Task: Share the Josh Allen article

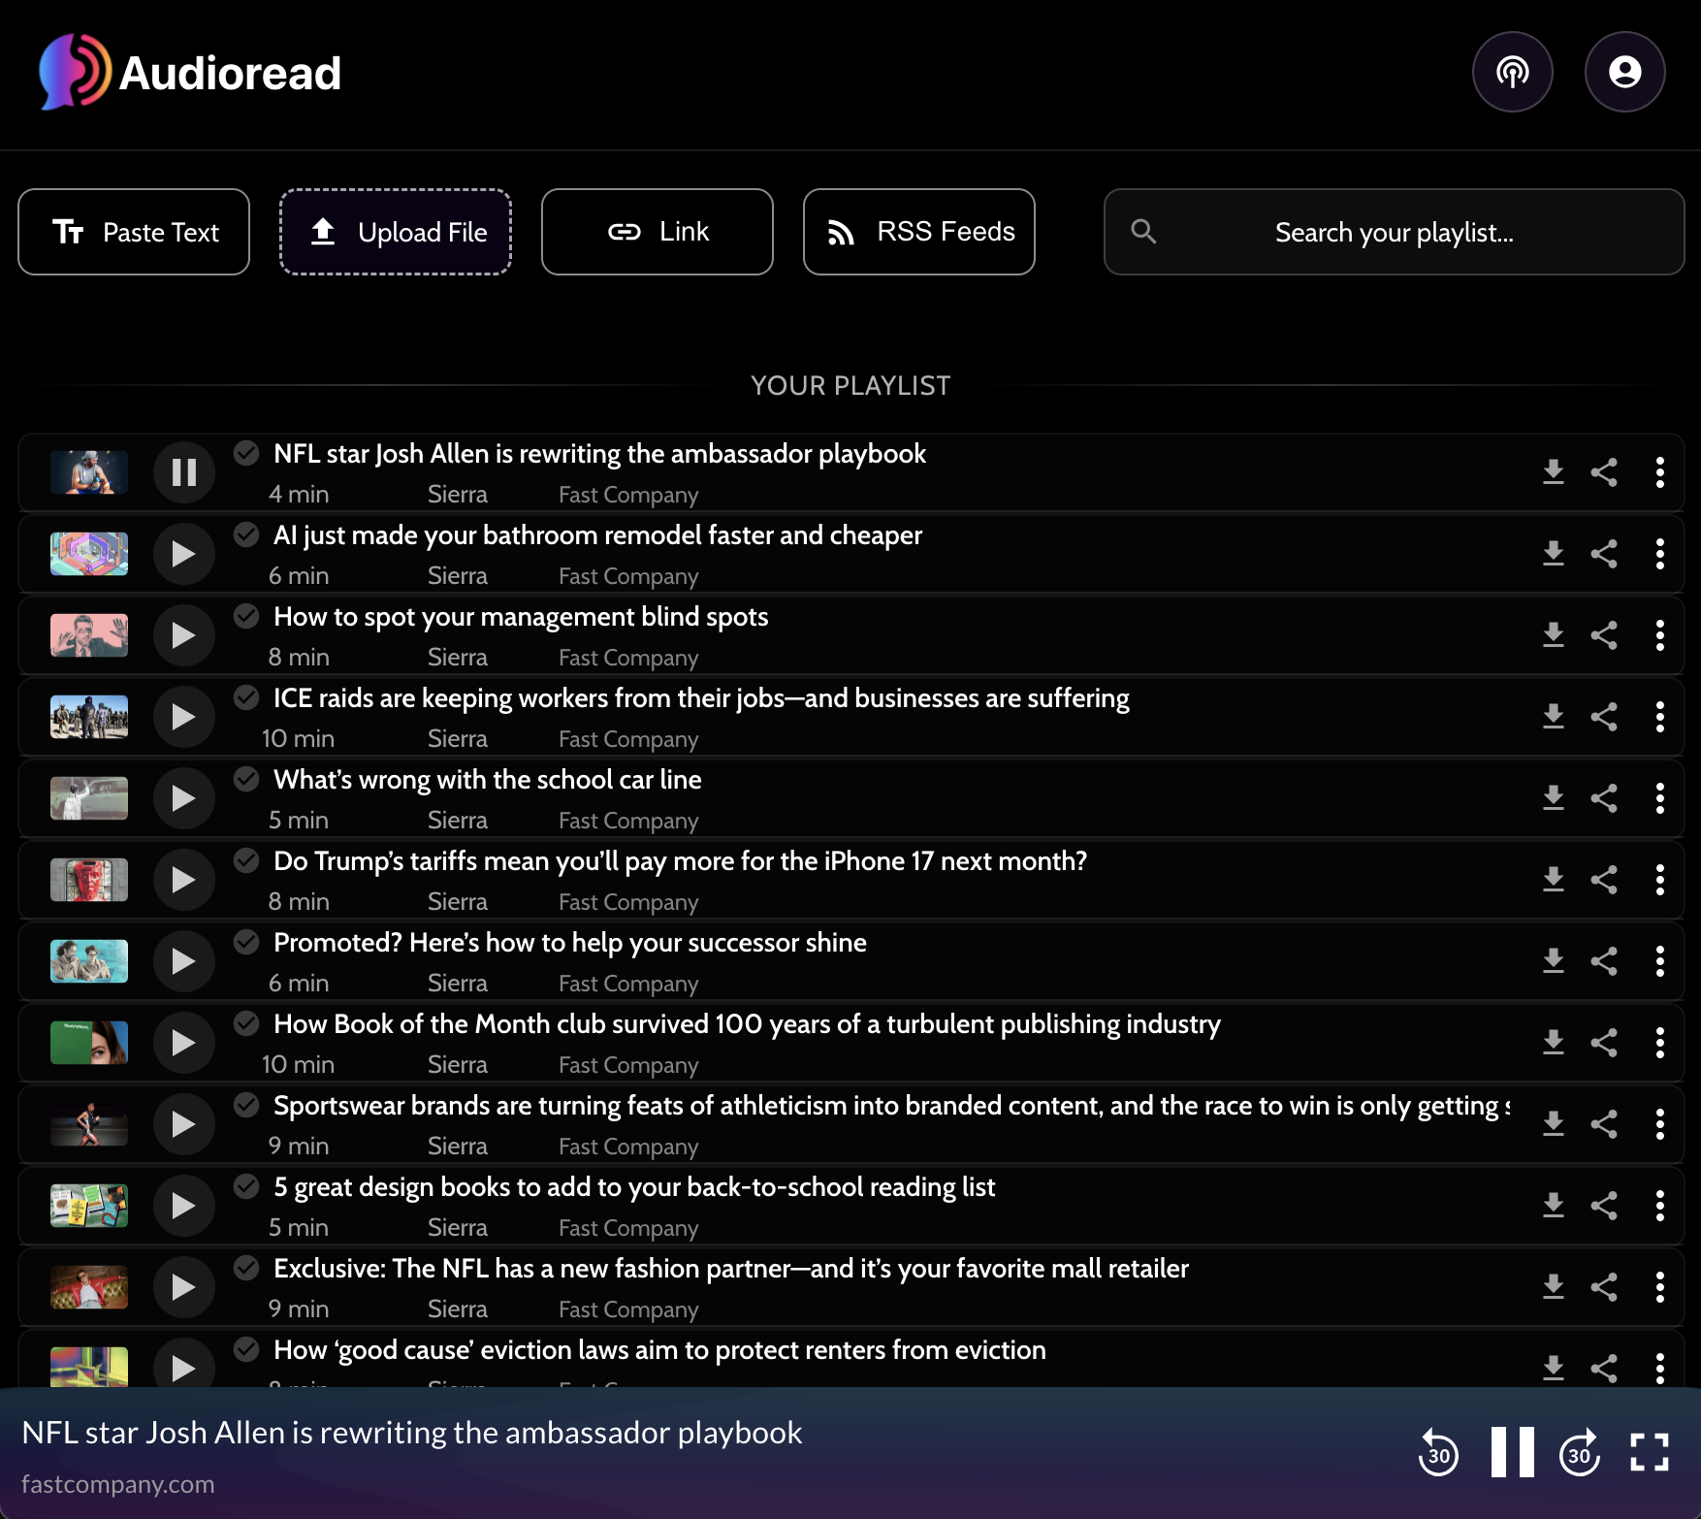Action: pyautogui.click(x=1604, y=472)
